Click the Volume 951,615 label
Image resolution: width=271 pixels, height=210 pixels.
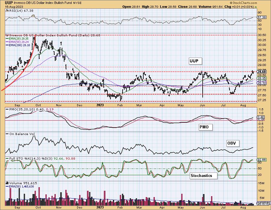(x=21, y=183)
